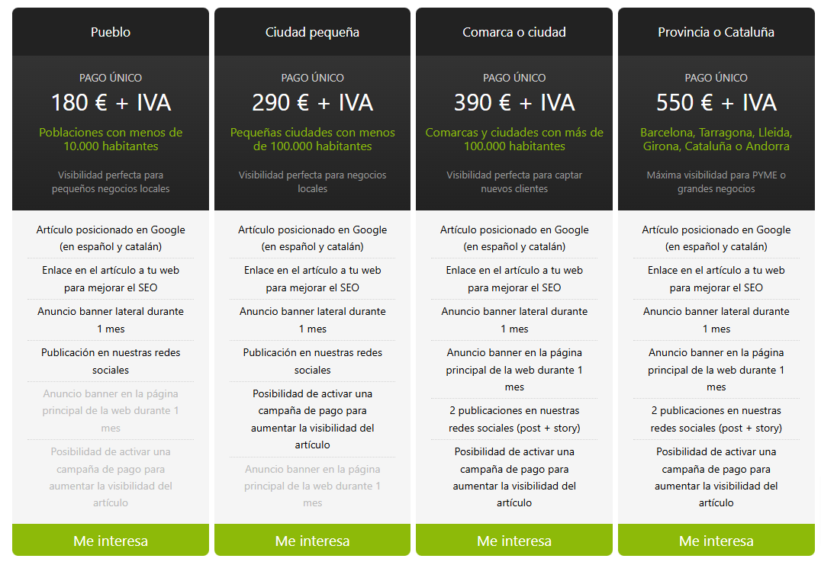Select the 290 € + IVA price
The width and height of the screenshot is (821, 565).
[x=312, y=103]
